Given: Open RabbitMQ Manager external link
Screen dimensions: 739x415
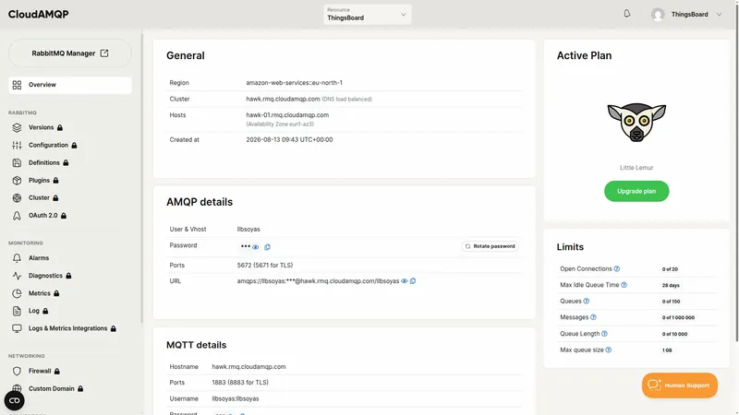Looking at the screenshot, I should click(x=70, y=53).
